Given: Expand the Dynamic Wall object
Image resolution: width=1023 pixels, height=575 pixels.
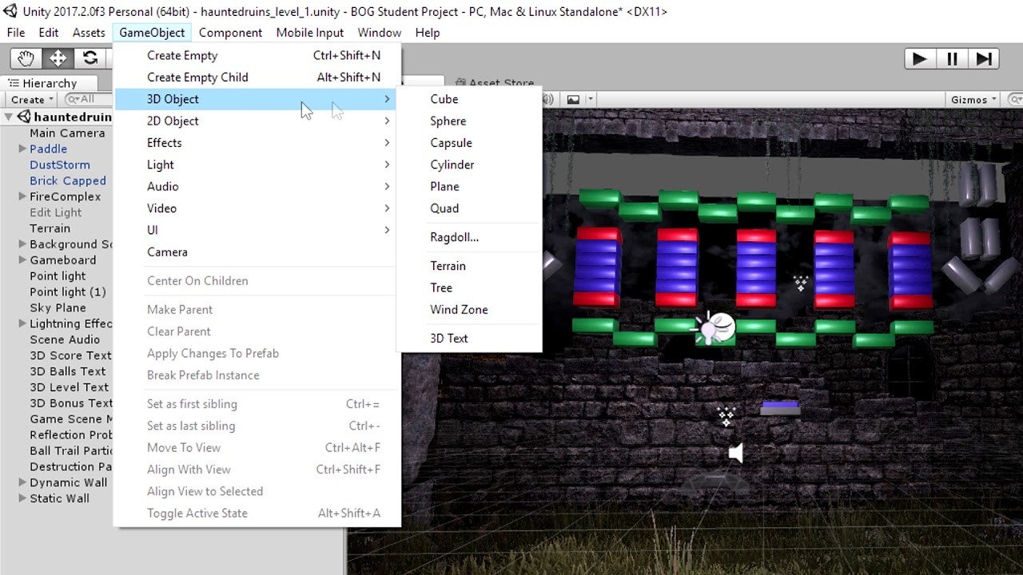Looking at the screenshot, I should point(22,482).
